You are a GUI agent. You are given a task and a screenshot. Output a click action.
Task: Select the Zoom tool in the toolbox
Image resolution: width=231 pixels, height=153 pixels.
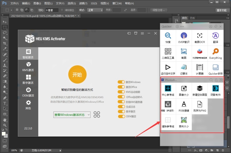click(5, 125)
